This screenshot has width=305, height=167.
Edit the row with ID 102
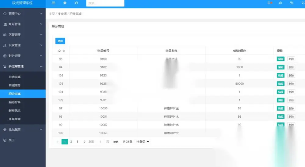281,100
